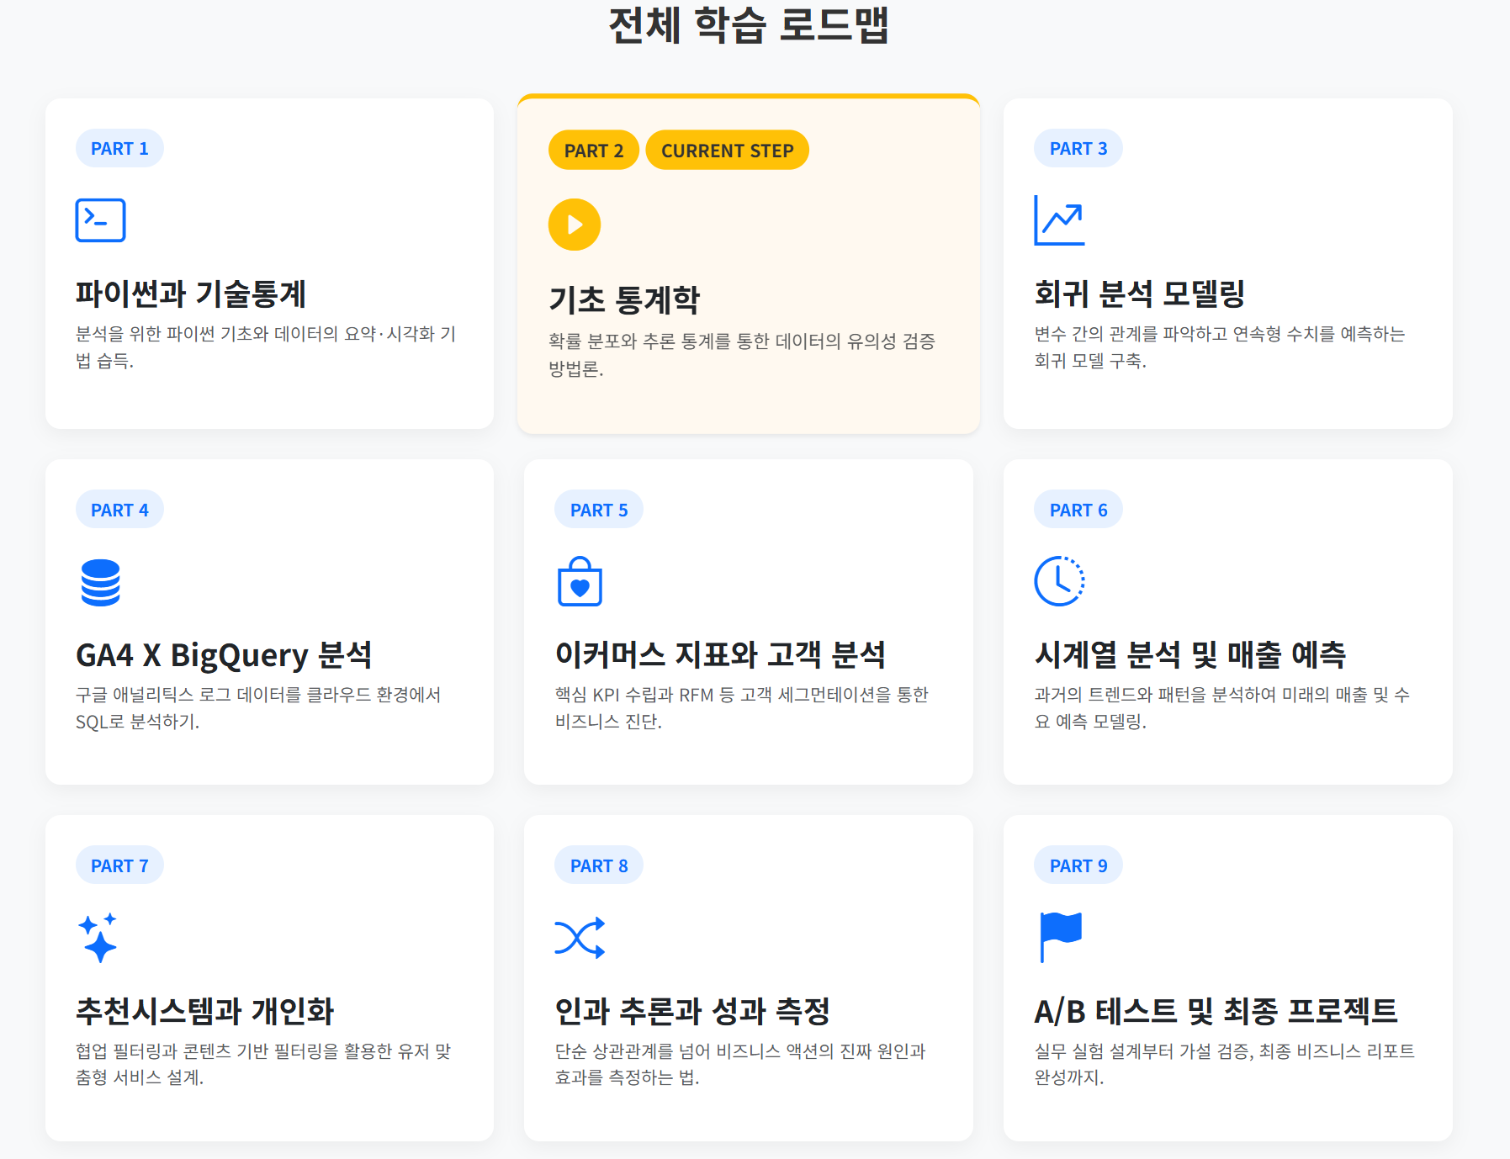Click the yellow play icon in PART 2

coord(575,225)
